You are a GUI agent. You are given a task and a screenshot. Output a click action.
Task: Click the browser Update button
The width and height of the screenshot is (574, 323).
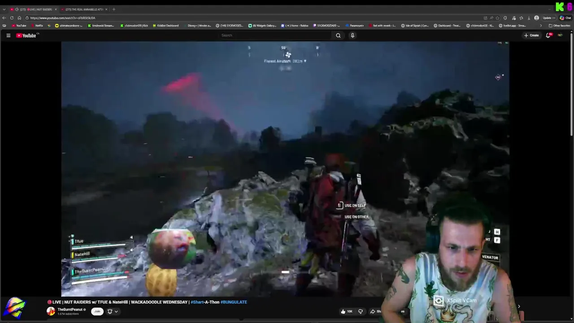coord(548,18)
